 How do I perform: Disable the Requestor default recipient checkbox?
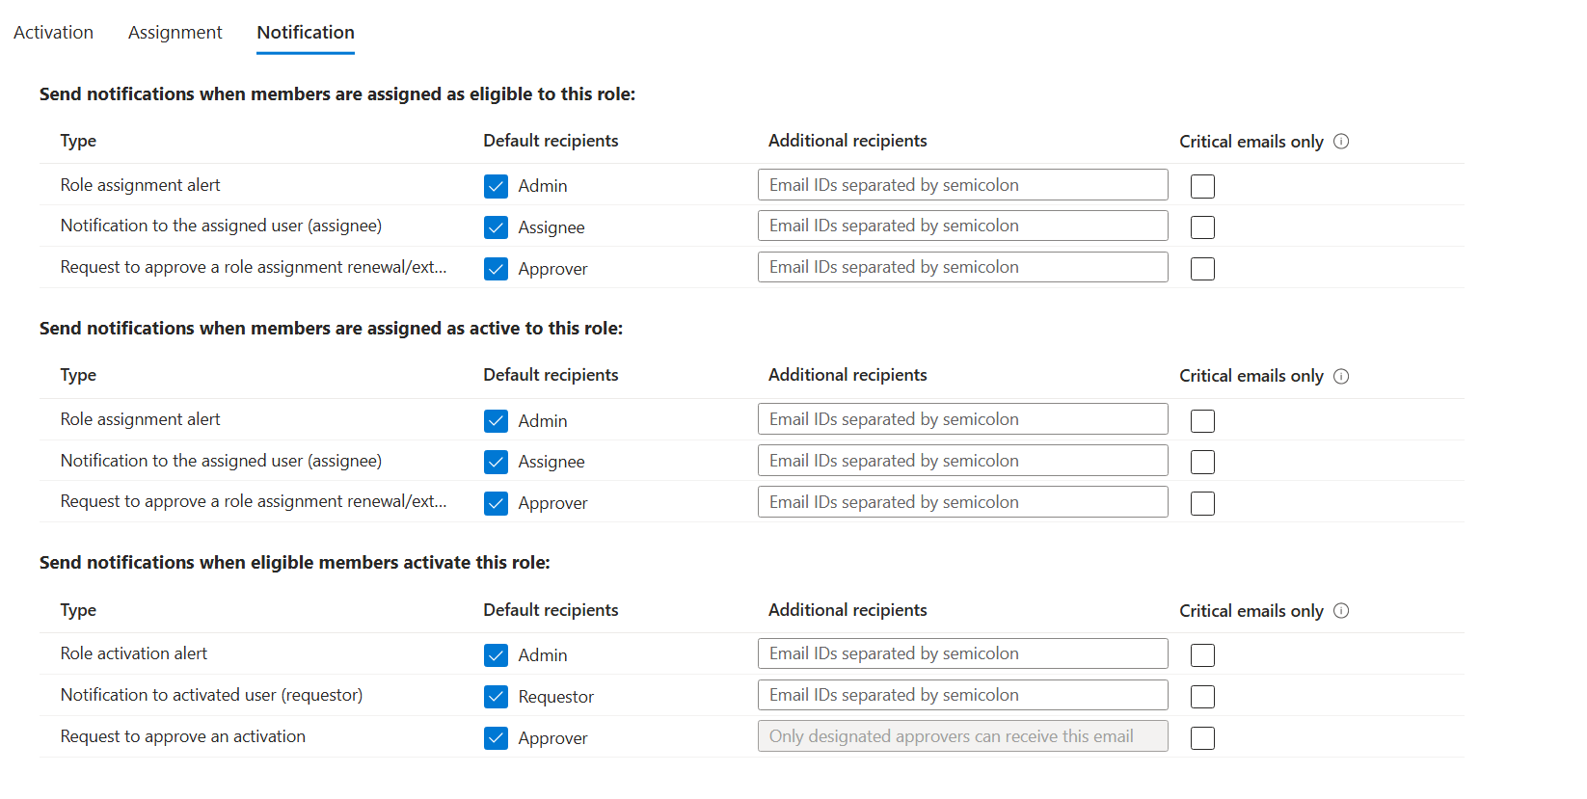click(x=496, y=697)
